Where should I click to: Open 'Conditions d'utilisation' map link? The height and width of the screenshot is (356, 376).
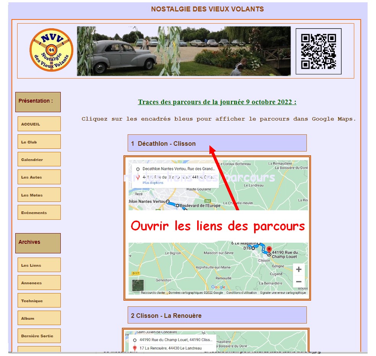[x=241, y=293]
